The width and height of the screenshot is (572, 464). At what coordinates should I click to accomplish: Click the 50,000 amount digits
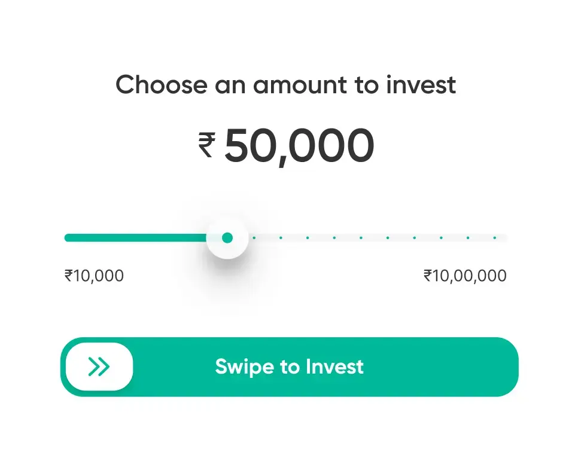[x=299, y=146]
